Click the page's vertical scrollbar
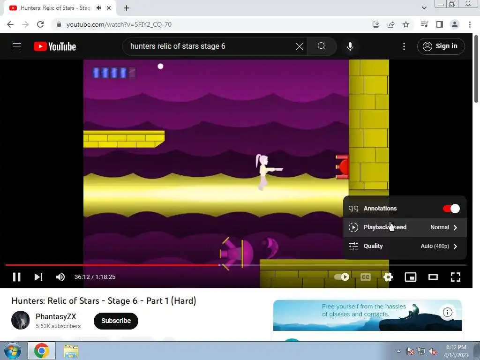Screen dimensions: 480x360 [x=476, y=69]
